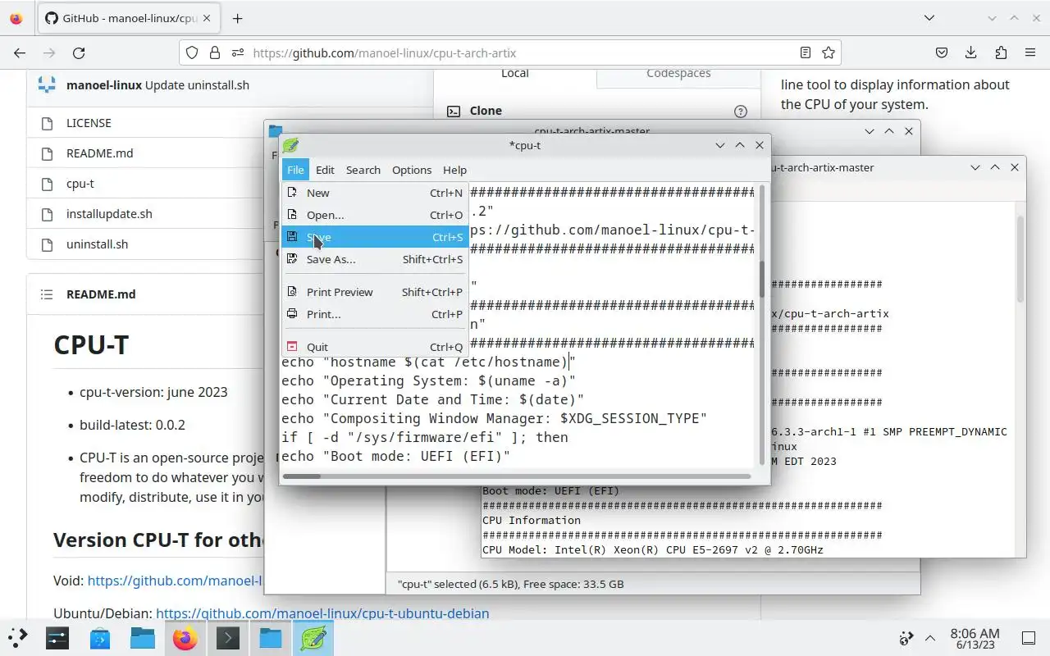Open installupdate.sh file
The width and height of the screenshot is (1050, 656).
pos(109,214)
